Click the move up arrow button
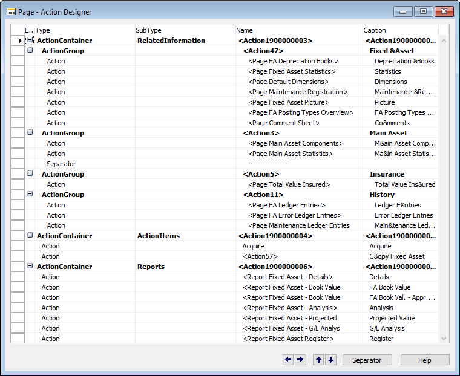This screenshot has height=376, width=460. [318, 360]
